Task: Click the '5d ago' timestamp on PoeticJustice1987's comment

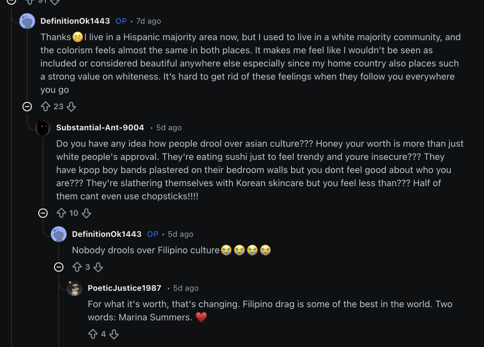Action: [x=186, y=288]
